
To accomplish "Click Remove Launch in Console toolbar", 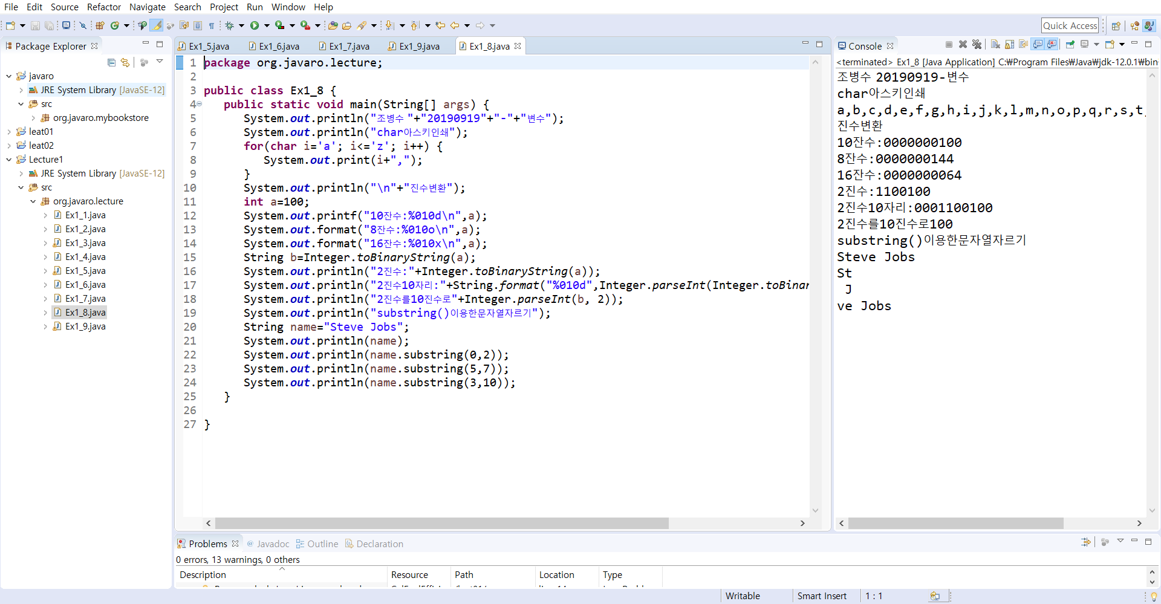I will 963,44.
